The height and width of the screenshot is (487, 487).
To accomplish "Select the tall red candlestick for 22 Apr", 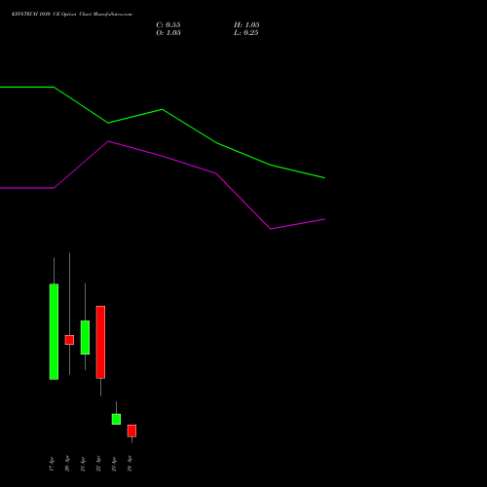I will point(100,342).
